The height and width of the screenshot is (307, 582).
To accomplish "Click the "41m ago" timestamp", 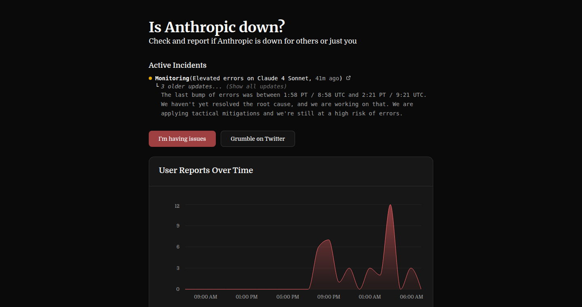I will (327, 78).
